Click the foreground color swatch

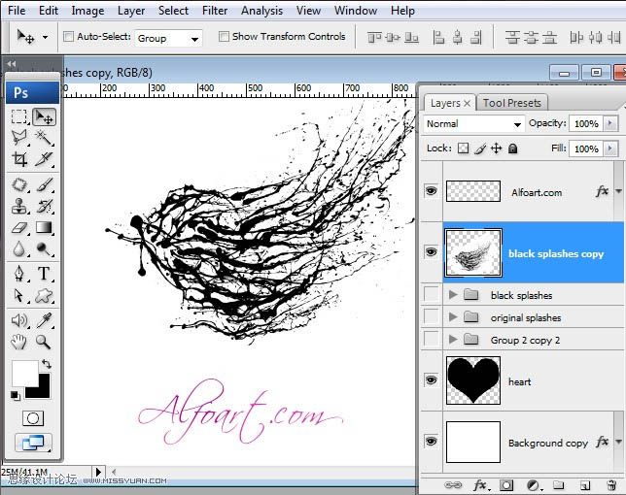click(24, 373)
